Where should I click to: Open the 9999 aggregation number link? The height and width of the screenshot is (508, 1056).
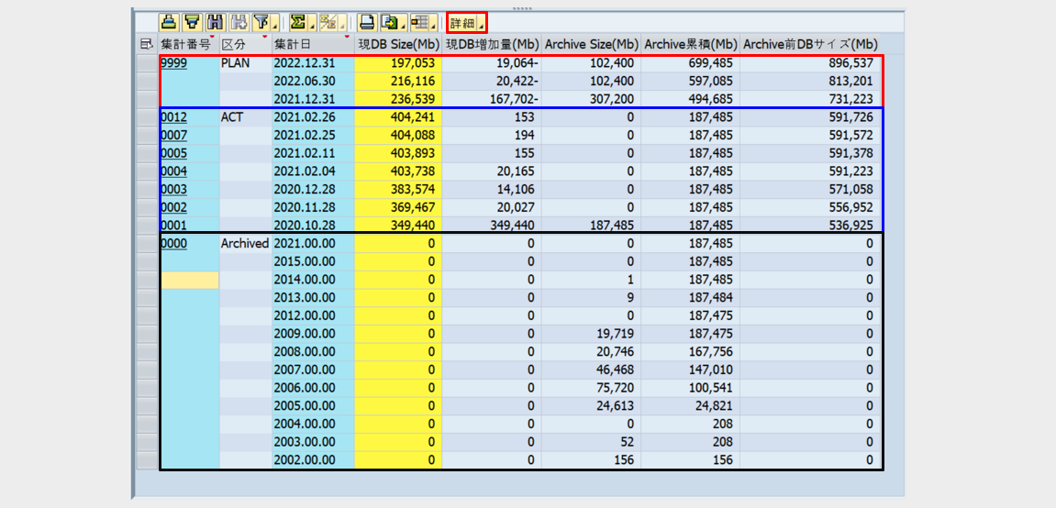tap(172, 63)
